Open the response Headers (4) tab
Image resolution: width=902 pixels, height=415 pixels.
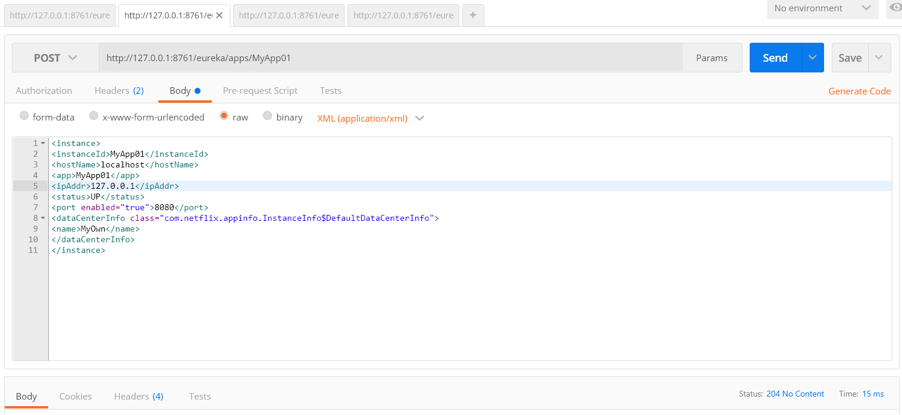pos(139,396)
